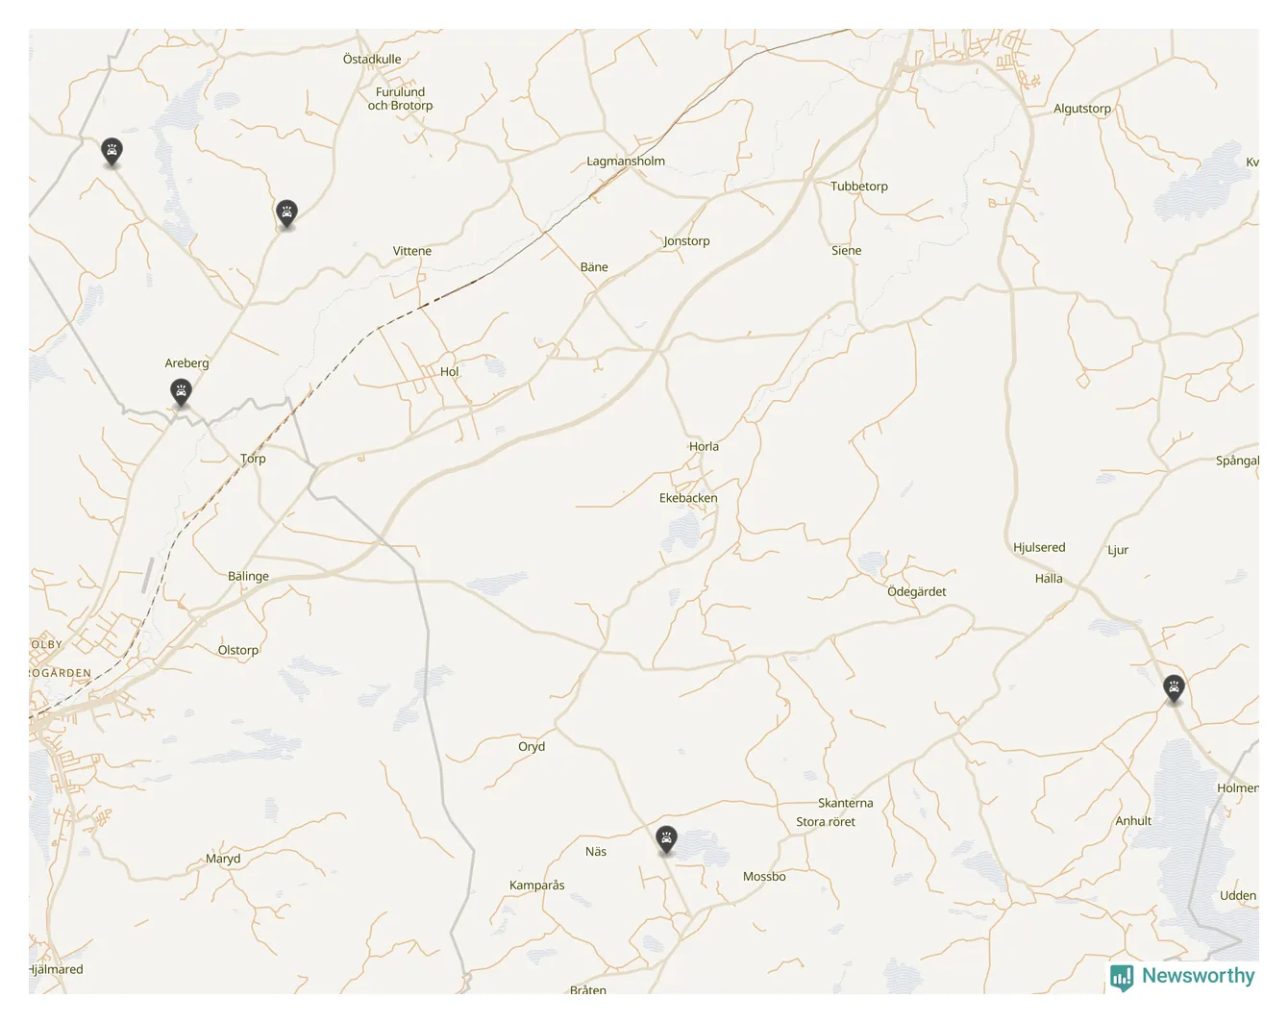
Task: Select the Hjulsered place label
Action: [x=1039, y=547]
